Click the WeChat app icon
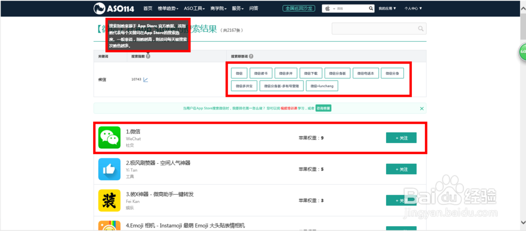The height and width of the screenshot is (231, 526). point(109,137)
